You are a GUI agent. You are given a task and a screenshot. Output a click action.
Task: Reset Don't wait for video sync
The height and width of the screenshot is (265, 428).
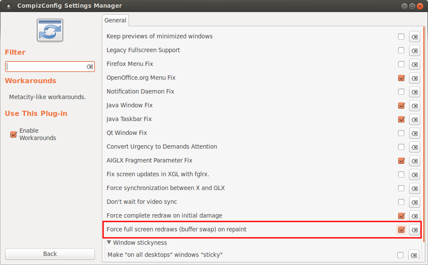click(x=414, y=202)
